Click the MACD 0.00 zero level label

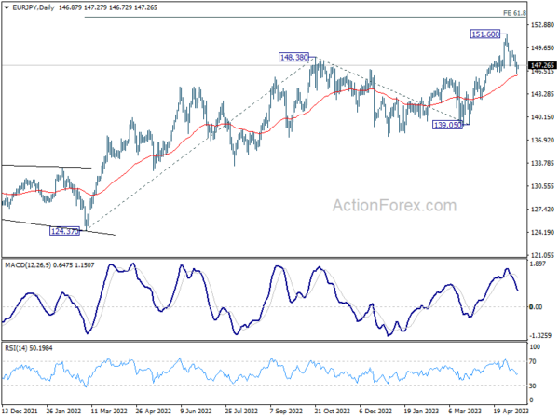tap(536, 306)
